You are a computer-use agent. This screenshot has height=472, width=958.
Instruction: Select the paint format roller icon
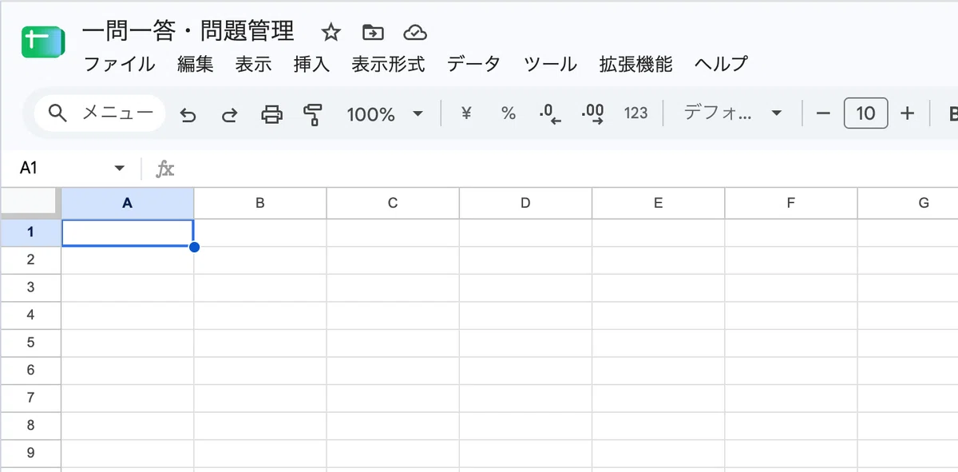click(313, 114)
